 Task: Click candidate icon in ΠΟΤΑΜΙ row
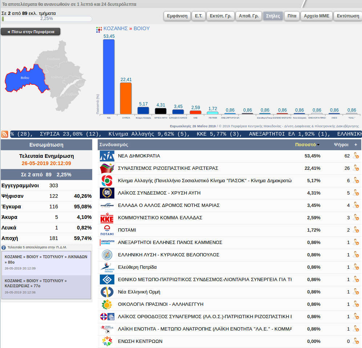coord(355,230)
